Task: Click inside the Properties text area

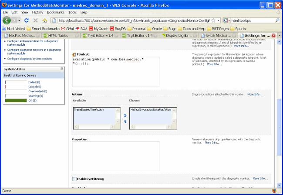Action: [116, 156]
